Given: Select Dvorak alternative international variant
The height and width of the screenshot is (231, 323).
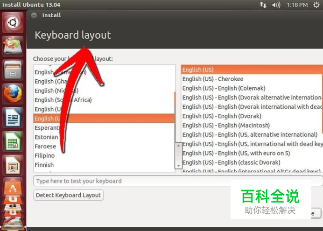Looking at the screenshot, I should pyautogui.click(x=252, y=98).
